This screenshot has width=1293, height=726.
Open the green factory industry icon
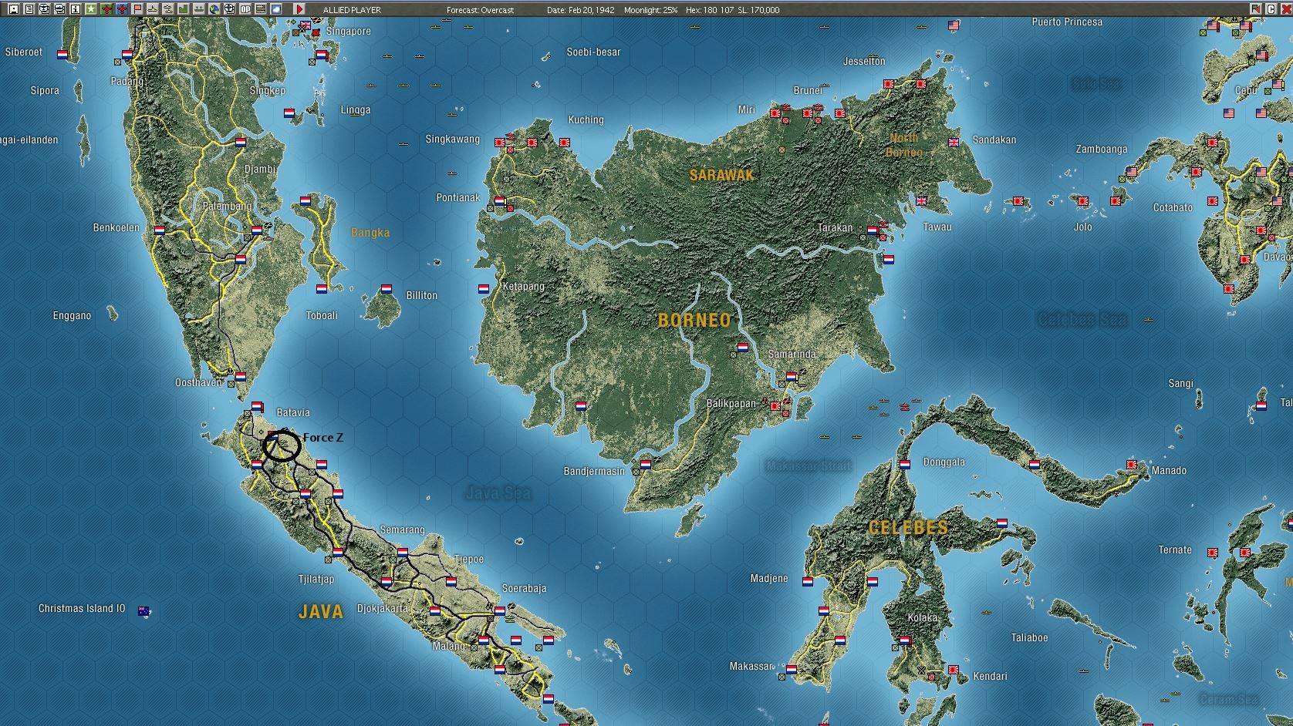point(183,9)
